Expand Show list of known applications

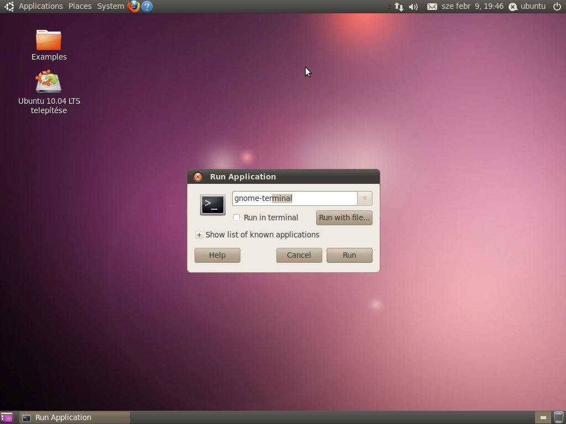coord(257,235)
